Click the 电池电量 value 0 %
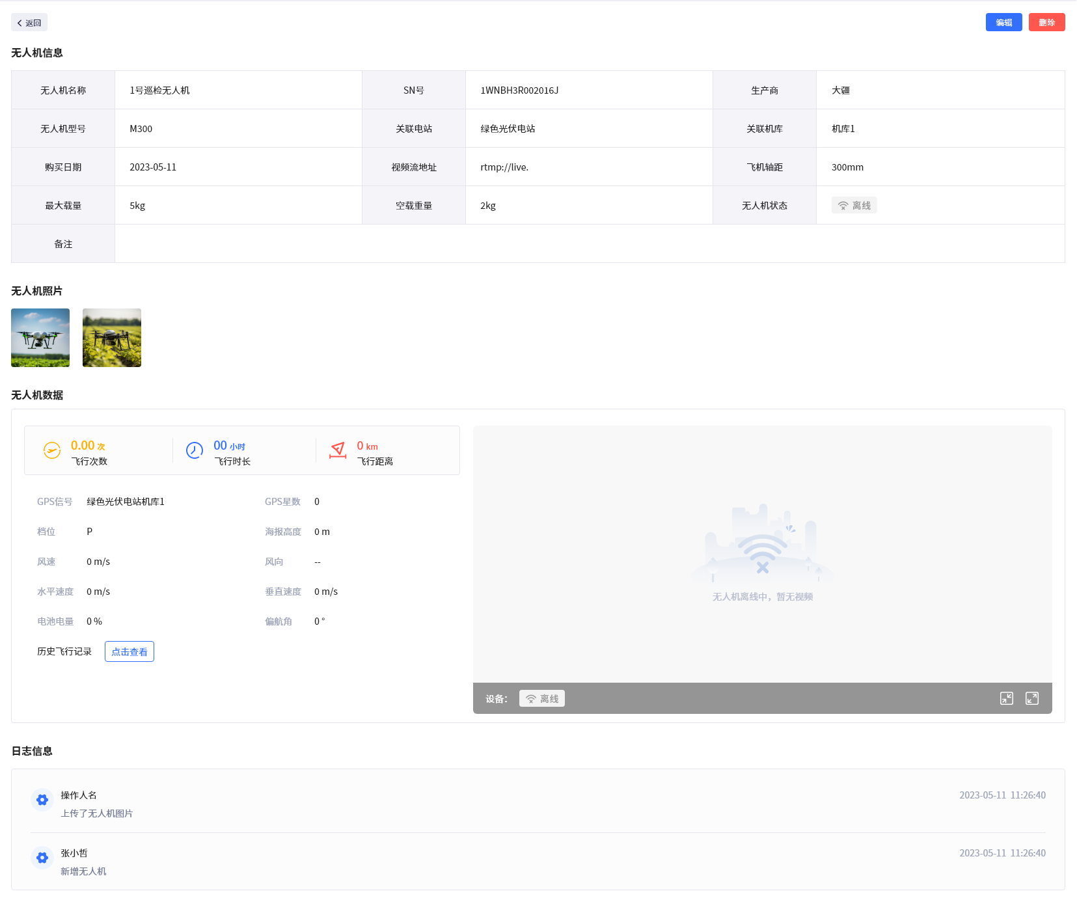The width and height of the screenshot is (1077, 902). [x=94, y=622]
